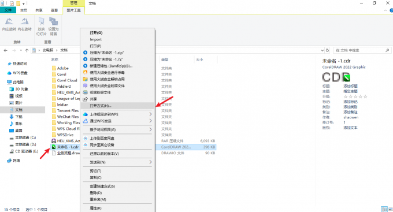Choose Create shortcut (创建快捷方式) entry
Screen dimensions: 393x212
[x=117, y=186]
